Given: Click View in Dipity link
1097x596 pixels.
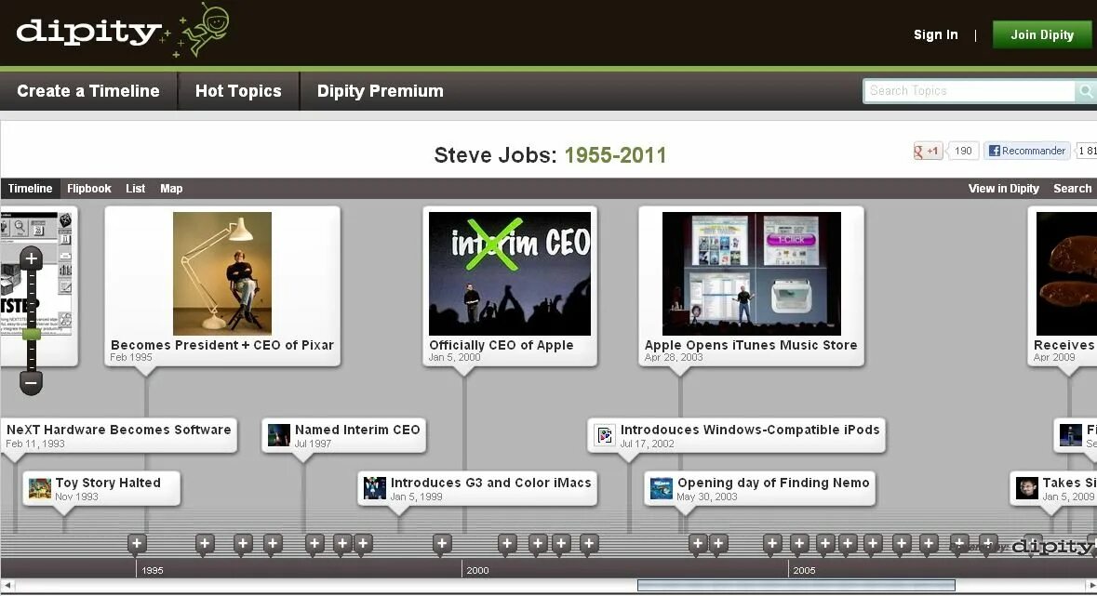Looking at the screenshot, I should (x=1003, y=188).
